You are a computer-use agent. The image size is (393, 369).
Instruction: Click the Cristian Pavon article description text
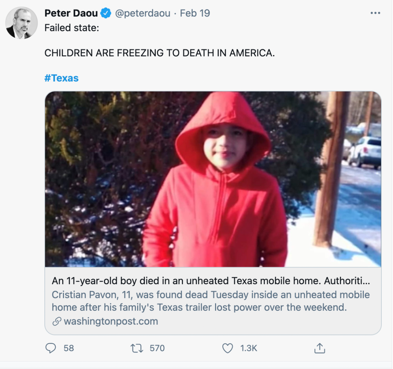(x=211, y=301)
